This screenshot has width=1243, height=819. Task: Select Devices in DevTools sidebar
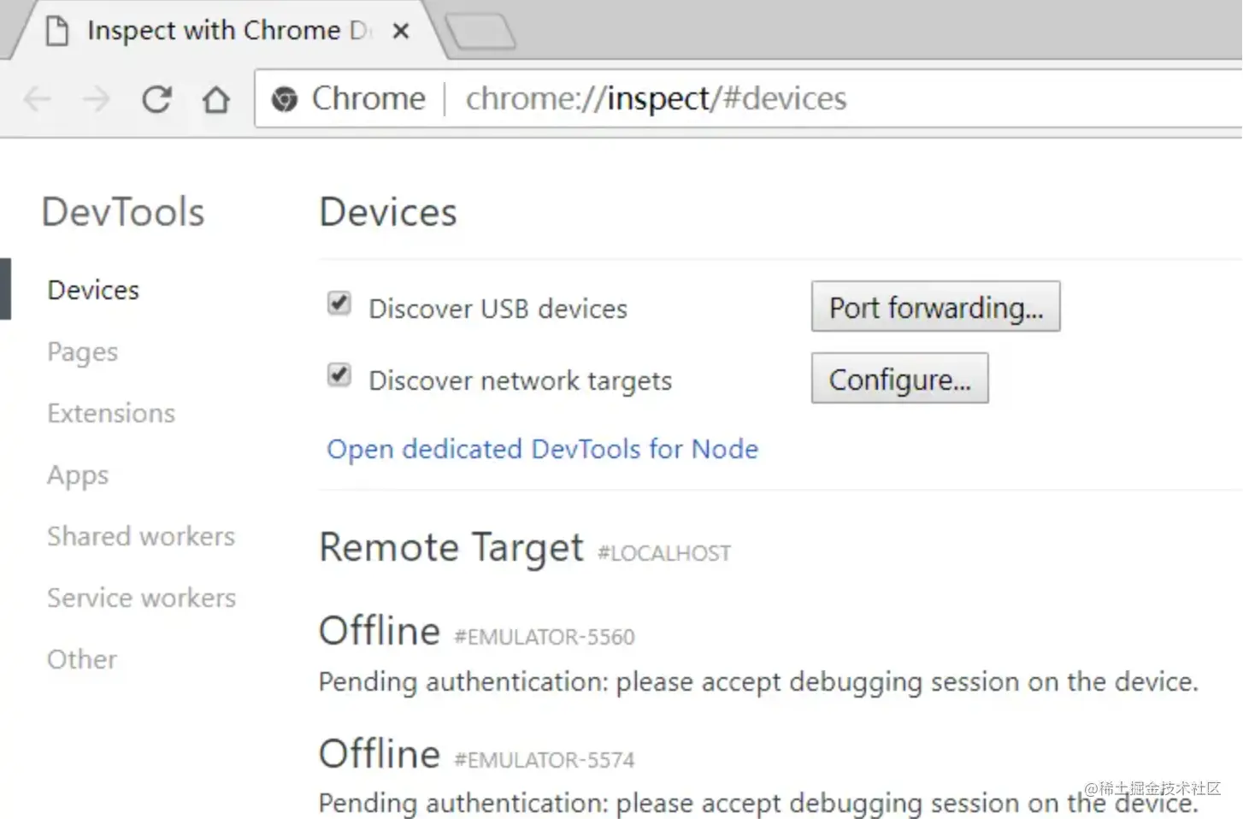[x=93, y=290]
